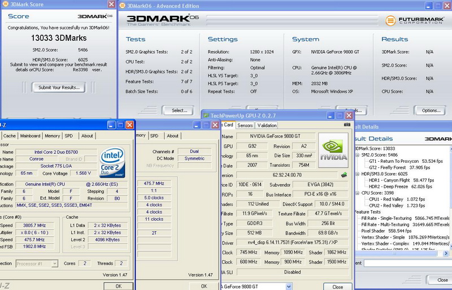Screen dimensions: 452x290
Task: Click the GPU-Z title bar icon
Action: 206,115
